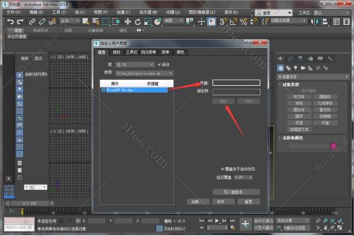Click the Use Pivot Point Center icon
The height and width of the screenshot is (236, 354).
(190, 22)
